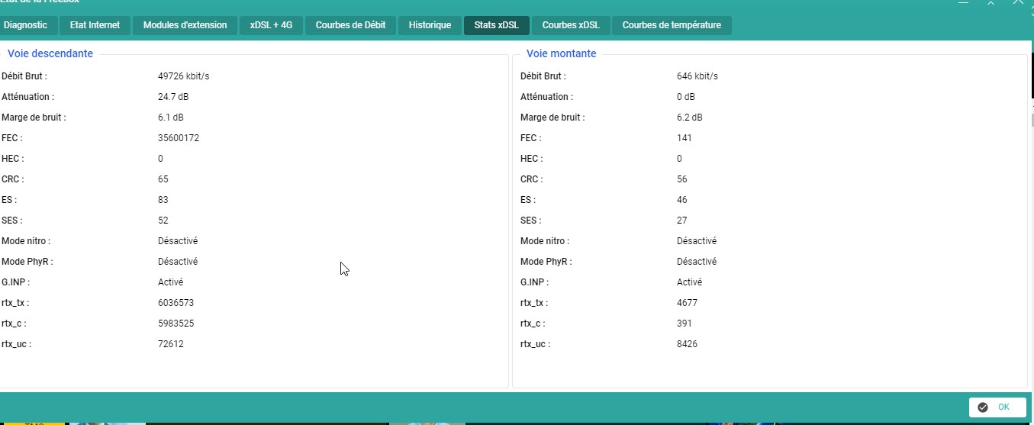Select the Stats xDSL tab
The width and height of the screenshot is (1034, 425).
coord(496,25)
